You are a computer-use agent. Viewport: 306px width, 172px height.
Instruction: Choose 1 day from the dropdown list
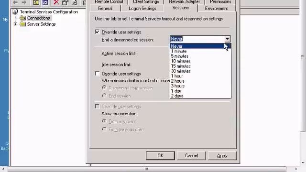pos(200,91)
